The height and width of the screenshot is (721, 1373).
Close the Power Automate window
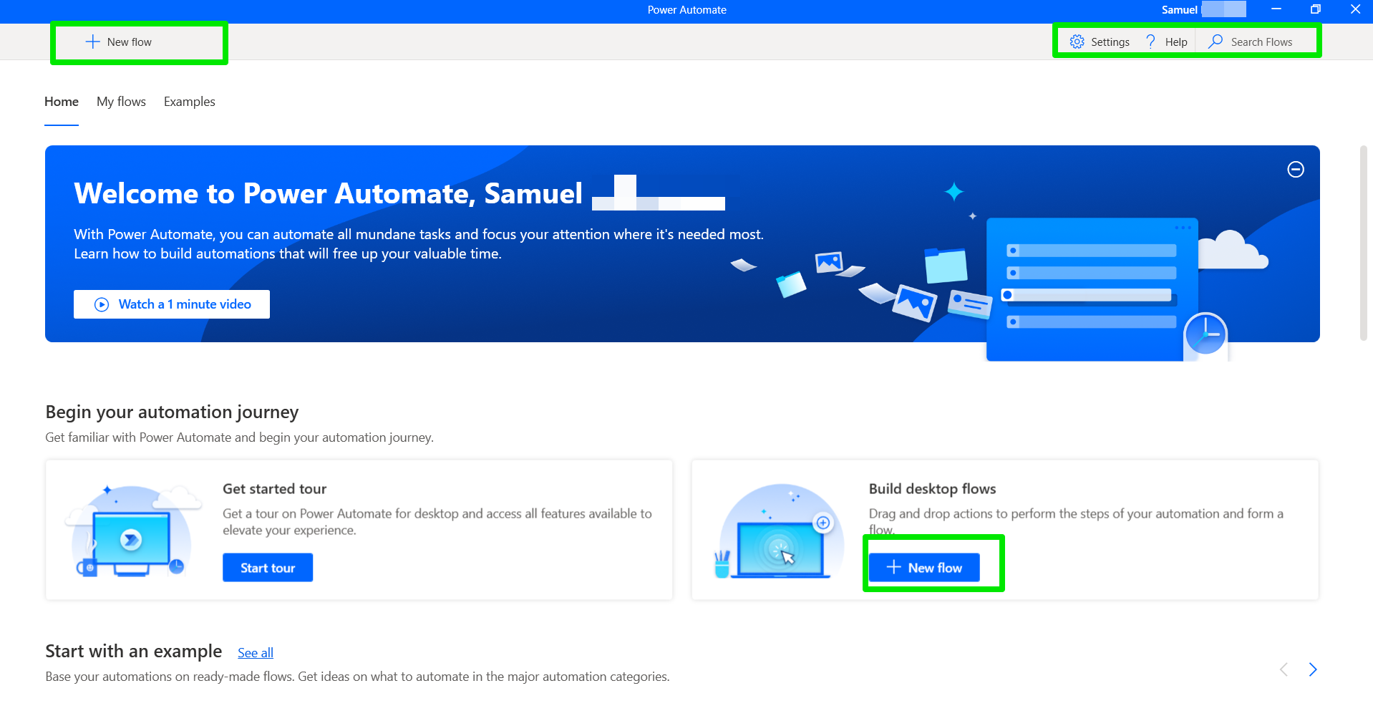pos(1355,9)
